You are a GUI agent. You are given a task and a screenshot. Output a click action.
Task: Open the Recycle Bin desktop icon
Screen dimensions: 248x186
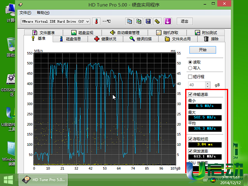click(x=11, y=47)
